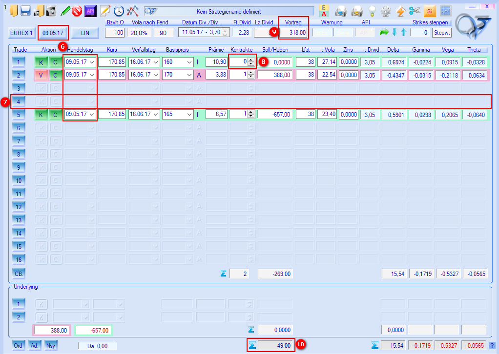Open Verfallstag dropdown in trade 1

coord(155,62)
